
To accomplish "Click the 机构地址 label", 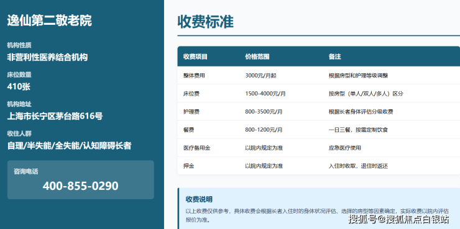I will pyautogui.click(x=19, y=104).
